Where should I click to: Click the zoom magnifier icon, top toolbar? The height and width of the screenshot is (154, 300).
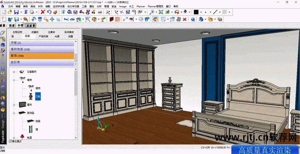coord(152,12)
